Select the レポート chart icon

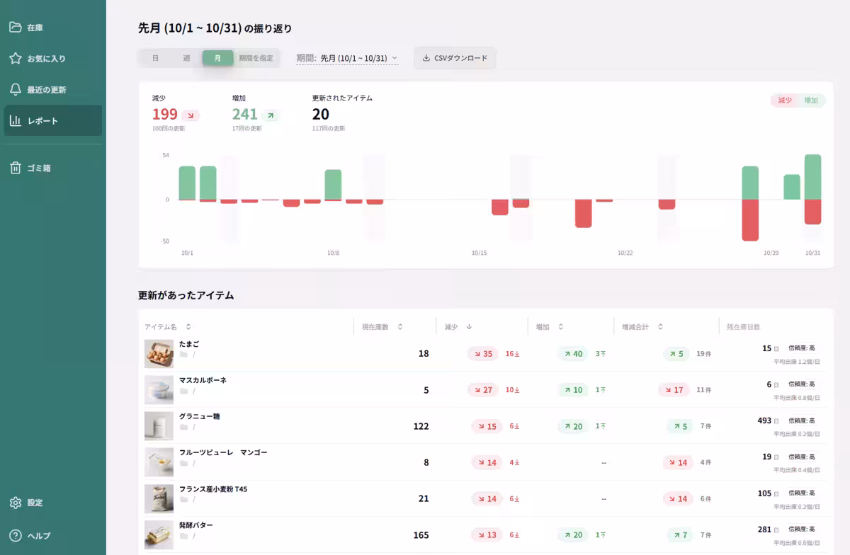click(x=15, y=121)
